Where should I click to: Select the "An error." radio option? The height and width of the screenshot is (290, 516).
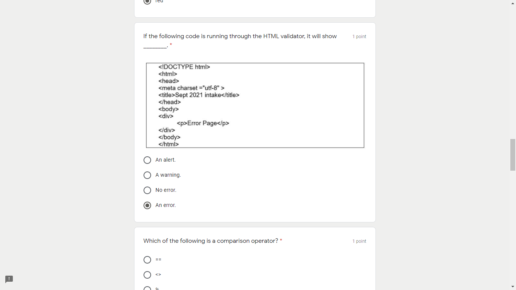pyautogui.click(x=147, y=205)
